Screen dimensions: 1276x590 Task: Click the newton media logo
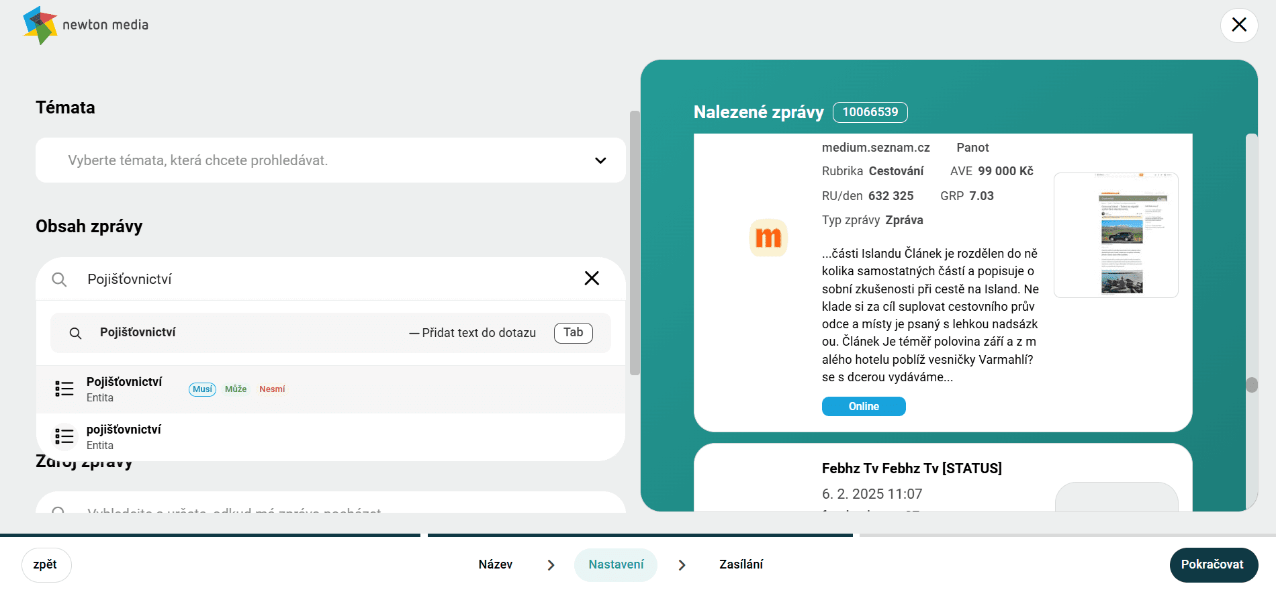(85, 26)
